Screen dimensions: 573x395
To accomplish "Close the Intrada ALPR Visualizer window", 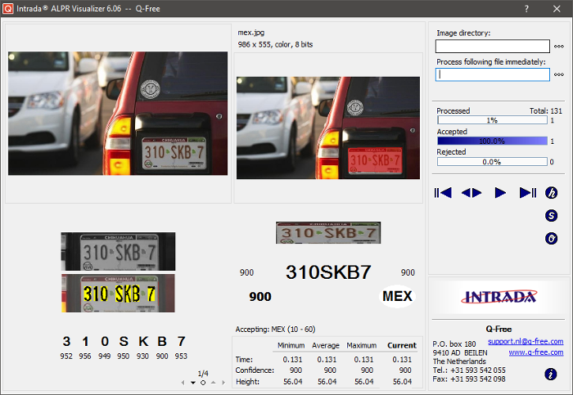I will 557,9.
